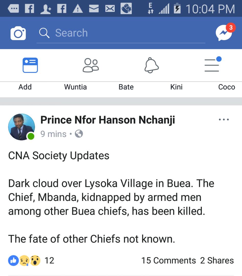Click the public globe privacy icon
242x276 pixels.
[x=79, y=134]
